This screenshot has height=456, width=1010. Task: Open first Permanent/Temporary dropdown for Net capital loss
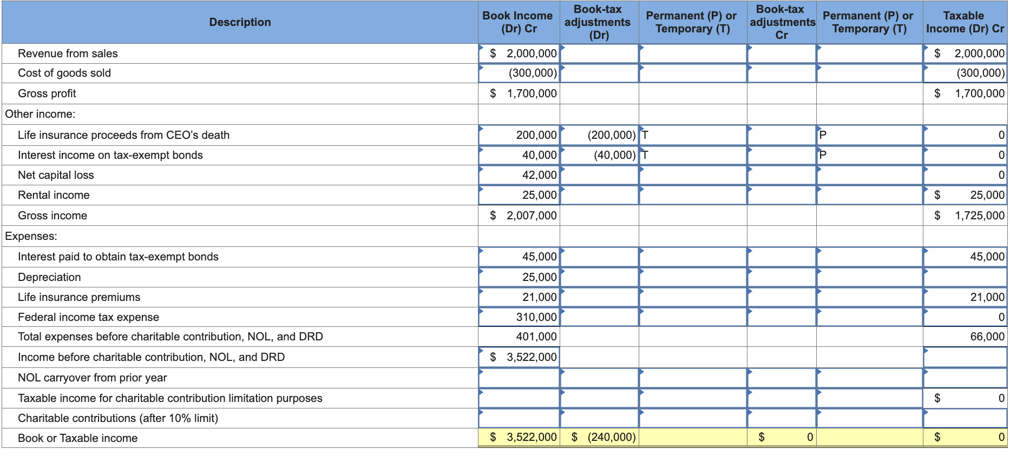click(x=693, y=175)
